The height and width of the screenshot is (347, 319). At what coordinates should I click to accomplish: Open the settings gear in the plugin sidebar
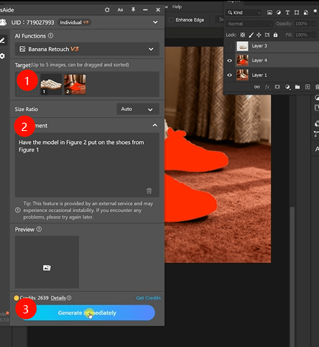[2, 56]
